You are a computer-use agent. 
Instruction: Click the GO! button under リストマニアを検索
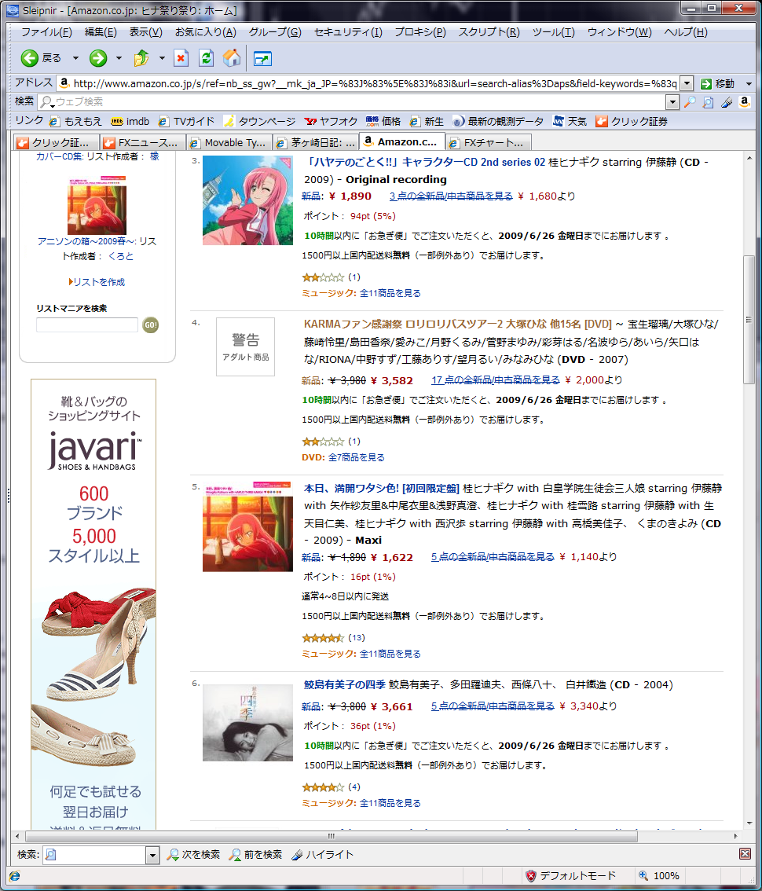[150, 324]
